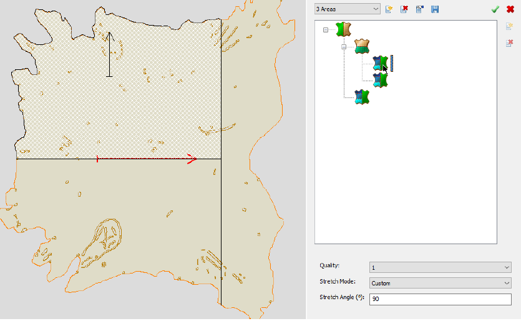Click the new template icon with star
The height and width of the screenshot is (321, 521).
389,9
